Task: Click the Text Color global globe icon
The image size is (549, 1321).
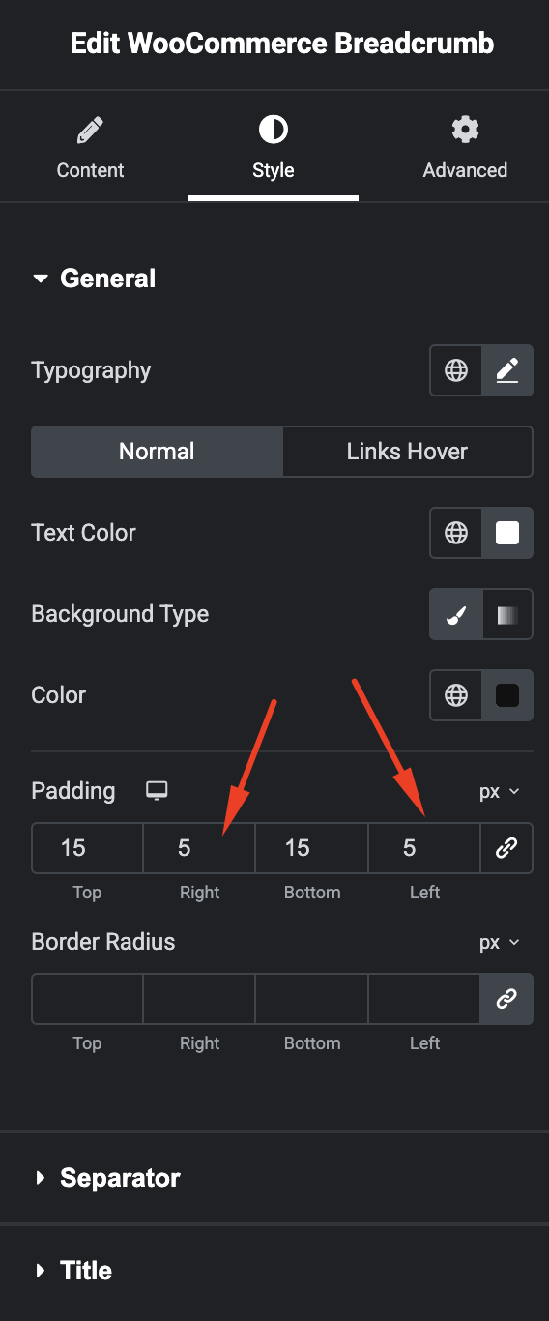Action: click(456, 533)
